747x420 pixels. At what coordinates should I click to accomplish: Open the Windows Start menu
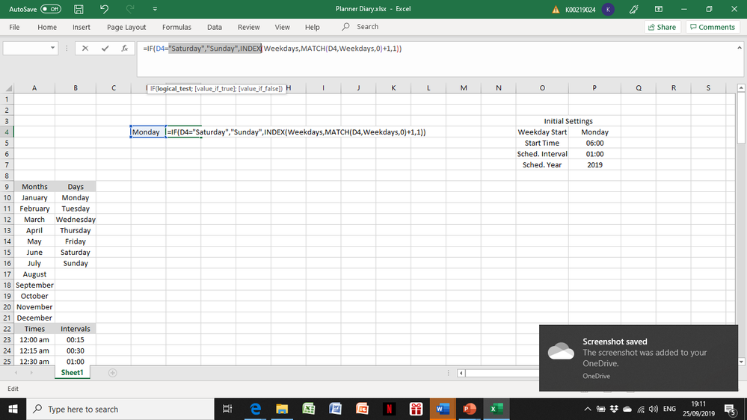13,409
